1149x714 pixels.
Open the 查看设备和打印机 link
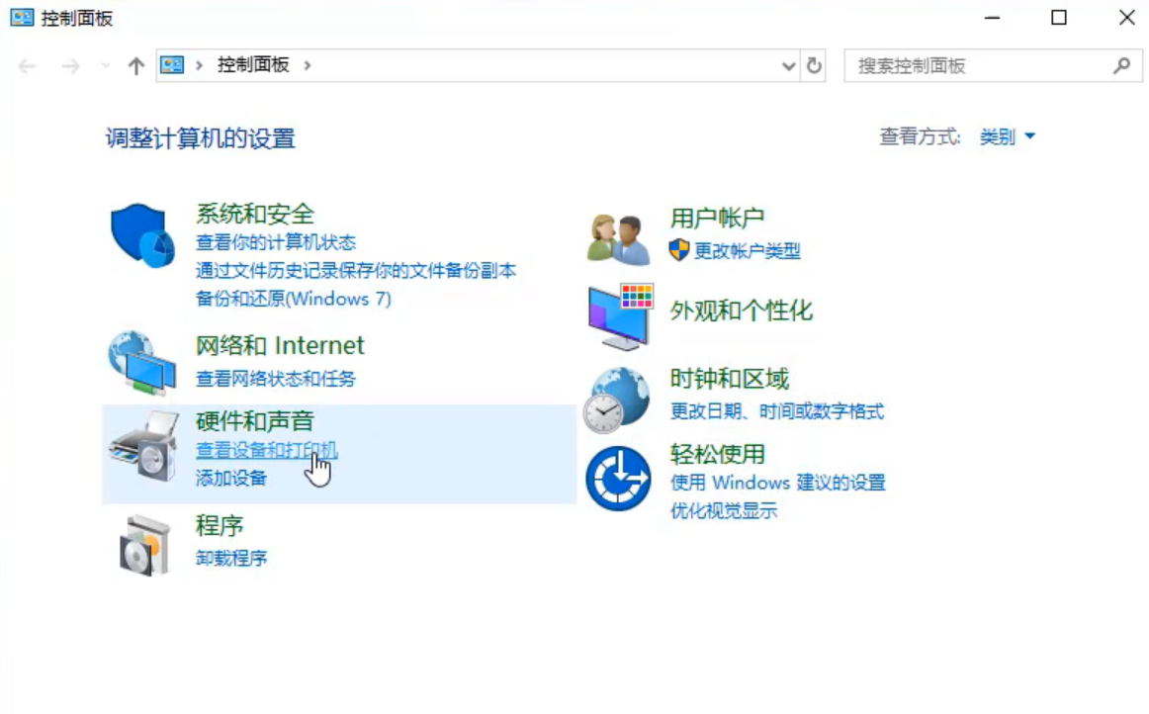pyautogui.click(x=266, y=451)
